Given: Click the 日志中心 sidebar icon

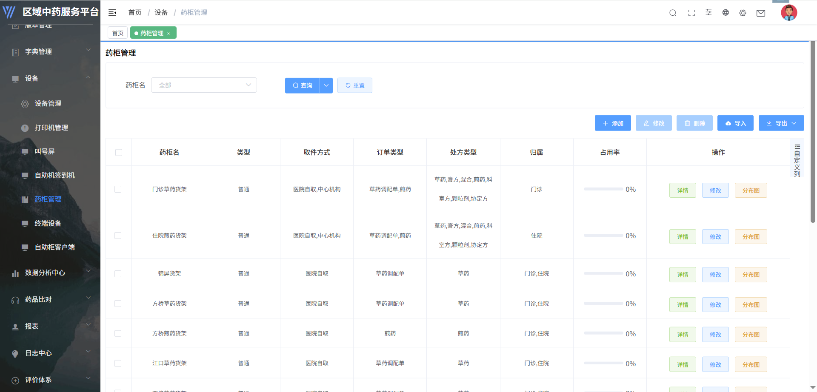Looking at the screenshot, I should point(15,354).
